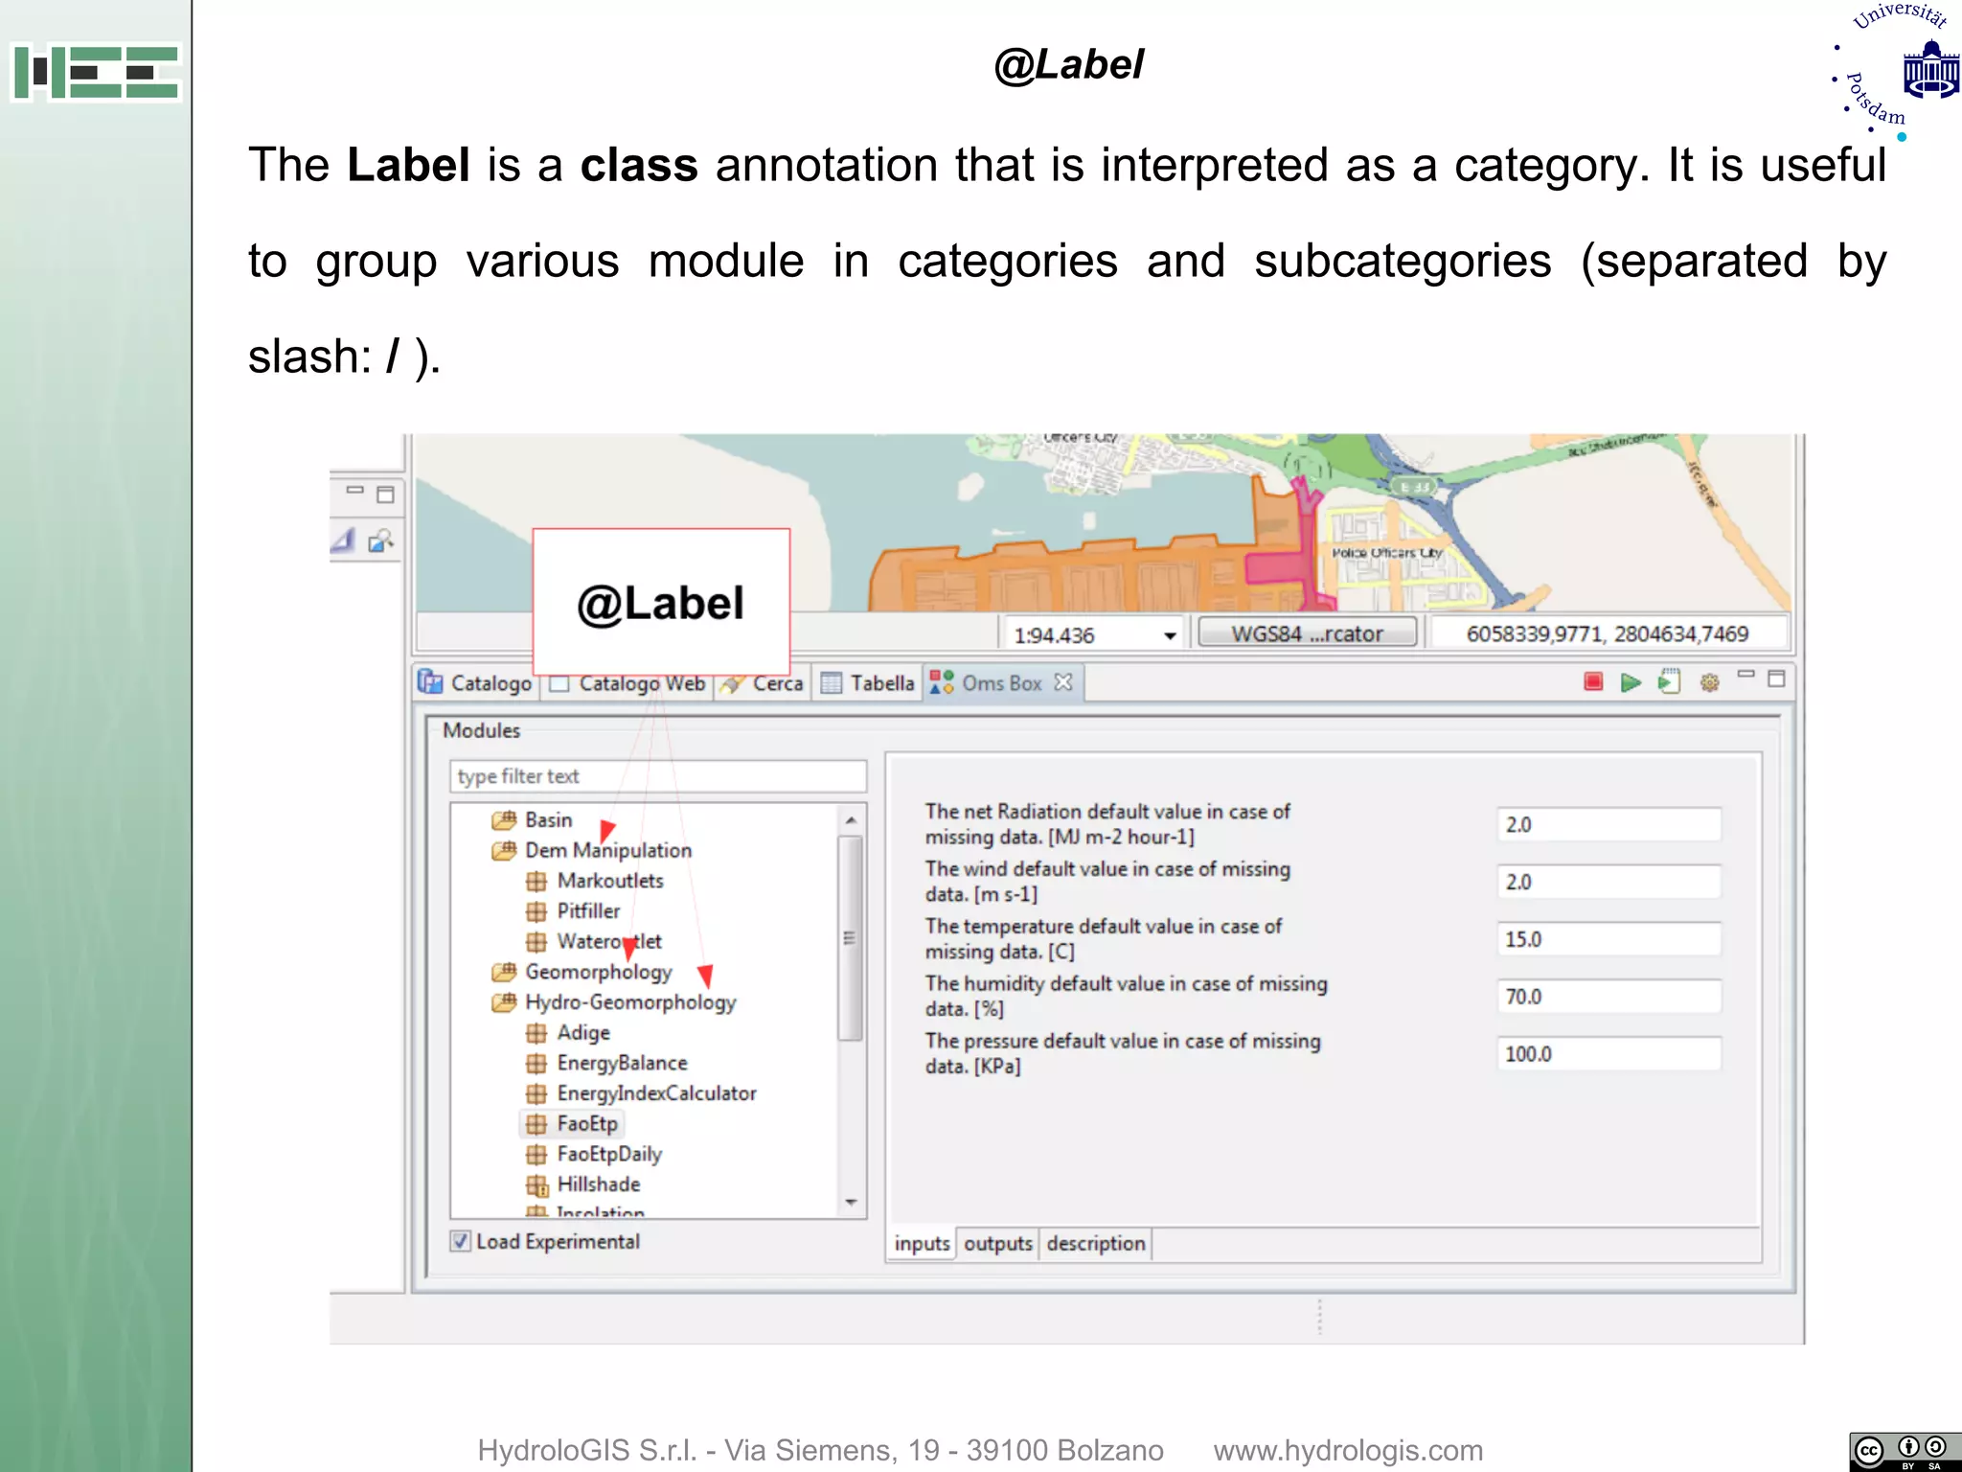Open the www.hydrologis.com link
Image resolution: width=1962 pixels, height=1472 pixels.
1348,1451
